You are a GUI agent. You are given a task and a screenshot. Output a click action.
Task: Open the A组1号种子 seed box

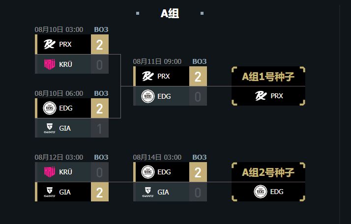[268, 86]
